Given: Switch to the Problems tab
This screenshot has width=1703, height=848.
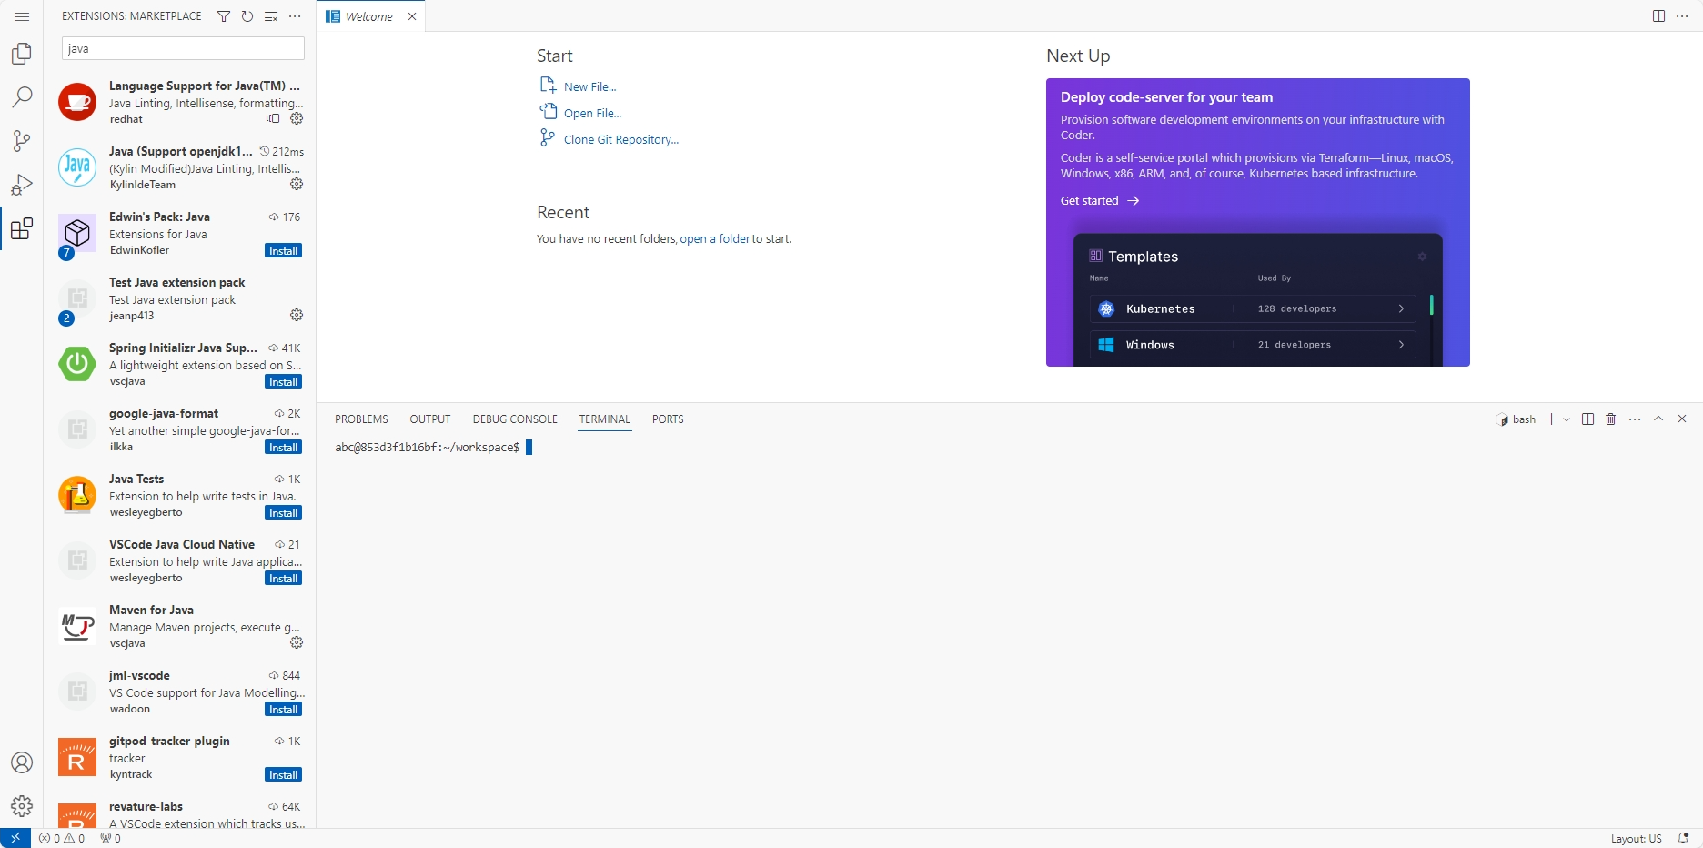Looking at the screenshot, I should tap(361, 419).
